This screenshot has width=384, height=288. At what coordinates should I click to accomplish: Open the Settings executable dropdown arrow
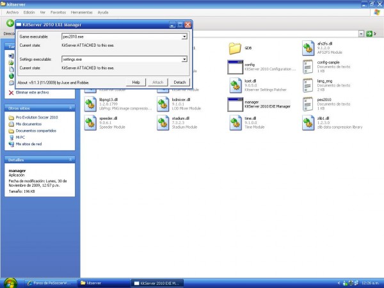[184, 59]
